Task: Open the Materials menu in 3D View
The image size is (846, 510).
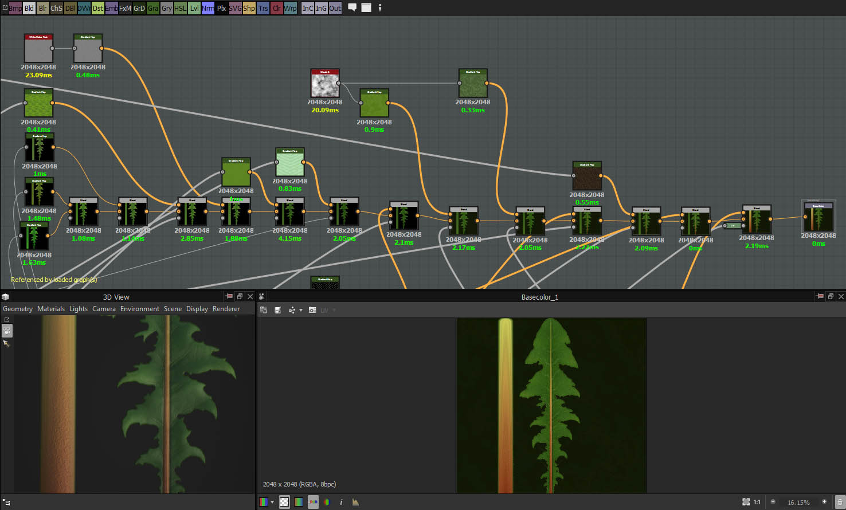Action: pos(51,309)
